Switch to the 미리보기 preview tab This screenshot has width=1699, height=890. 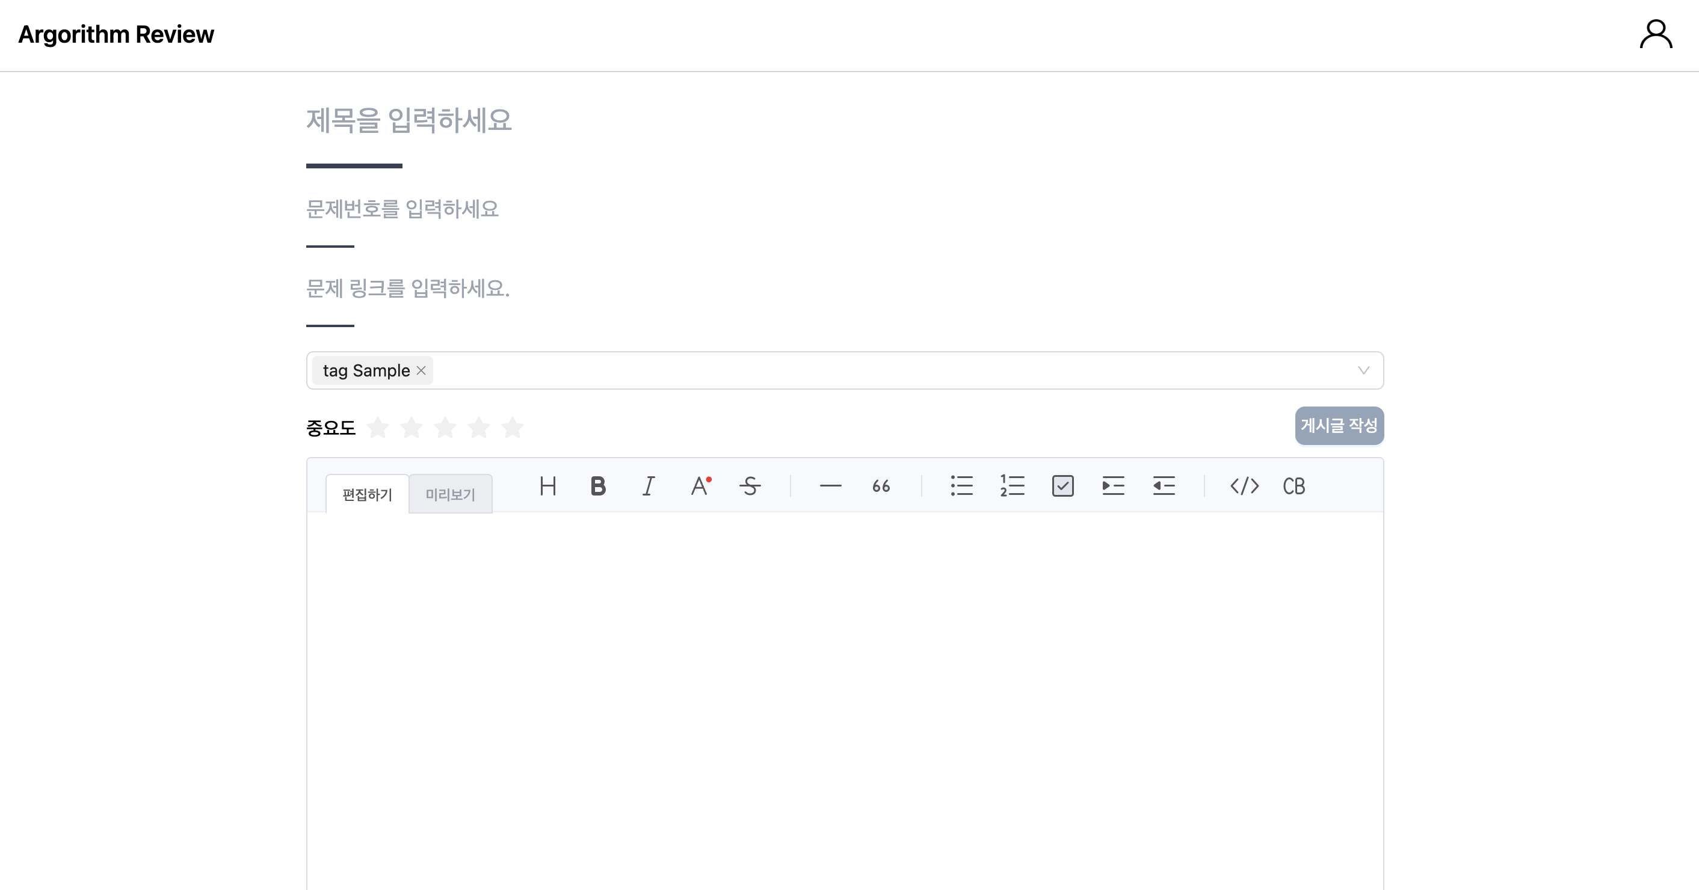[x=450, y=494]
